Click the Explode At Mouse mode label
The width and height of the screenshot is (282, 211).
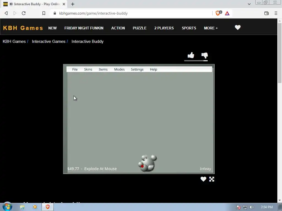tap(101, 169)
